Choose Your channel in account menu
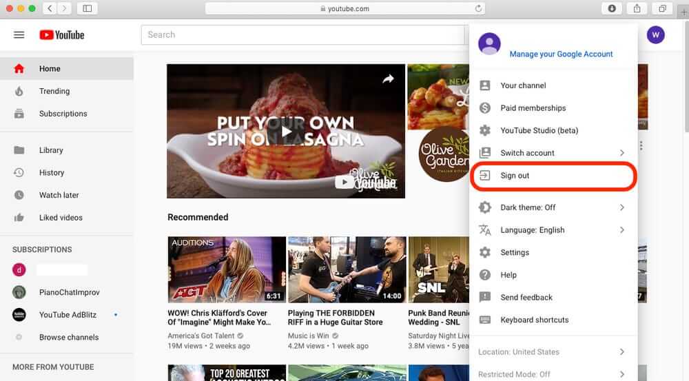Image resolution: width=689 pixels, height=381 pixels. click(523, 85)
